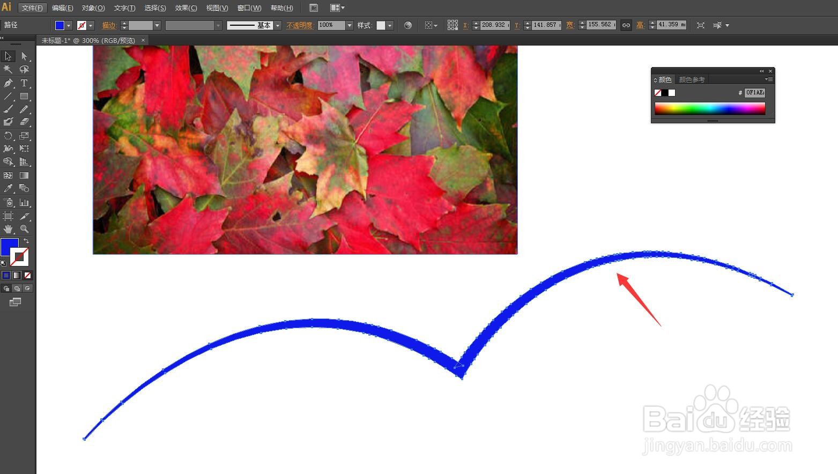Select the Free Transform tool
This screenshot has height=474, width=838.
point(24,149)
